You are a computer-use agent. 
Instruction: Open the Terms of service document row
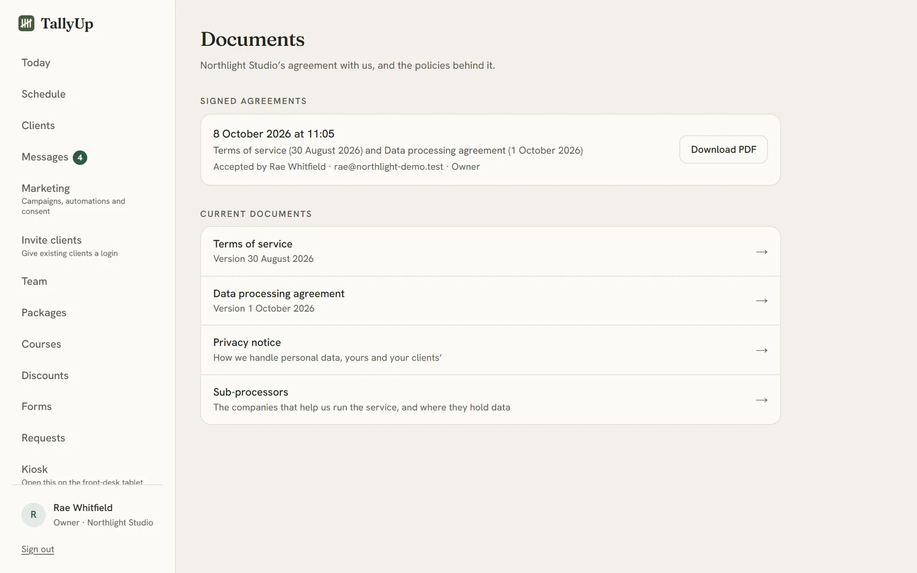pos(491,252)
